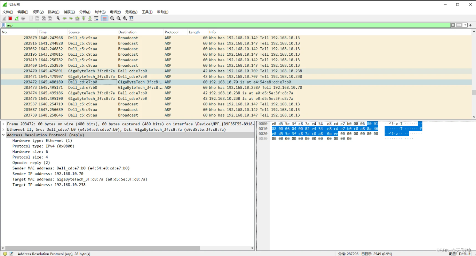Select Hardware type: Ethernet (1) field
This screenshot has height=256, width=476.
(42, 141)
